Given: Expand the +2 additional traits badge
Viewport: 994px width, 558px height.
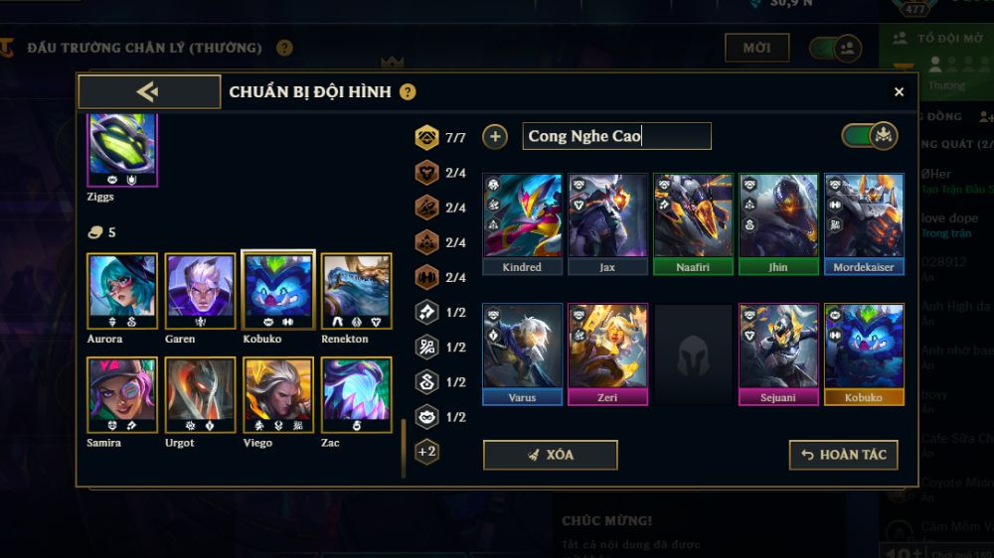Looking at the screenshot, I should [426, 452].
